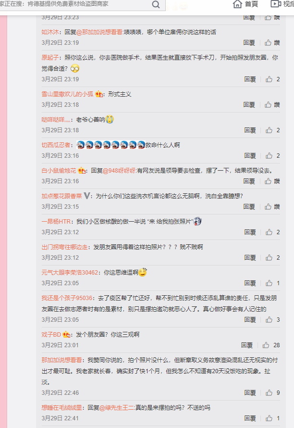Reply to 元气大眼李荣浩30462's comment

(250, 283)
